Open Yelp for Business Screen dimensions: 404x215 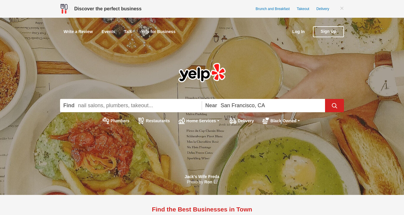pos(158,32)
